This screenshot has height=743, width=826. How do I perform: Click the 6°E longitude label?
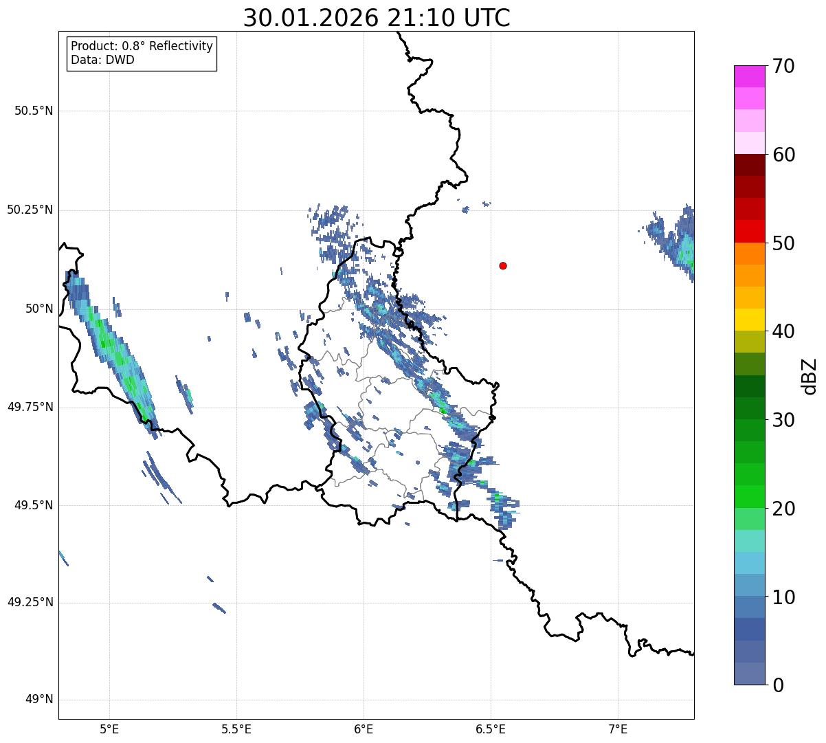point(364,729)
